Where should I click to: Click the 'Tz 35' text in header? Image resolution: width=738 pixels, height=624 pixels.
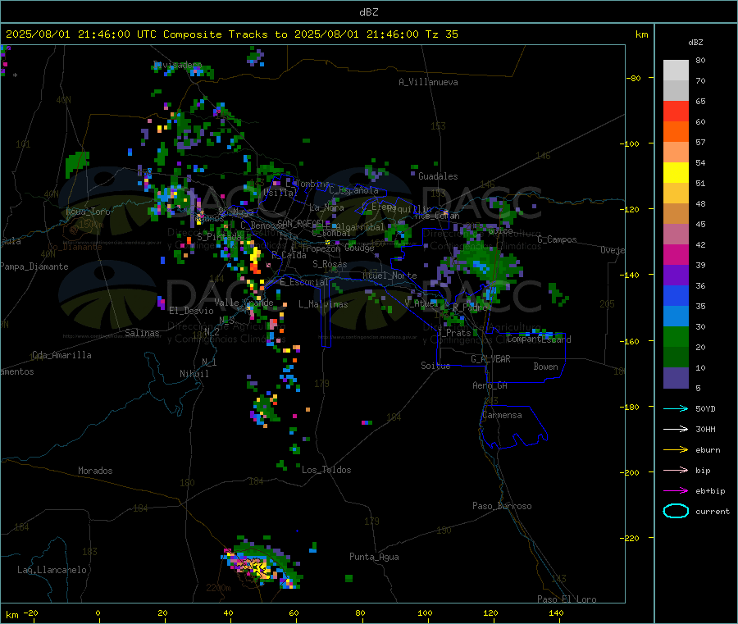[x=441, y=34]
